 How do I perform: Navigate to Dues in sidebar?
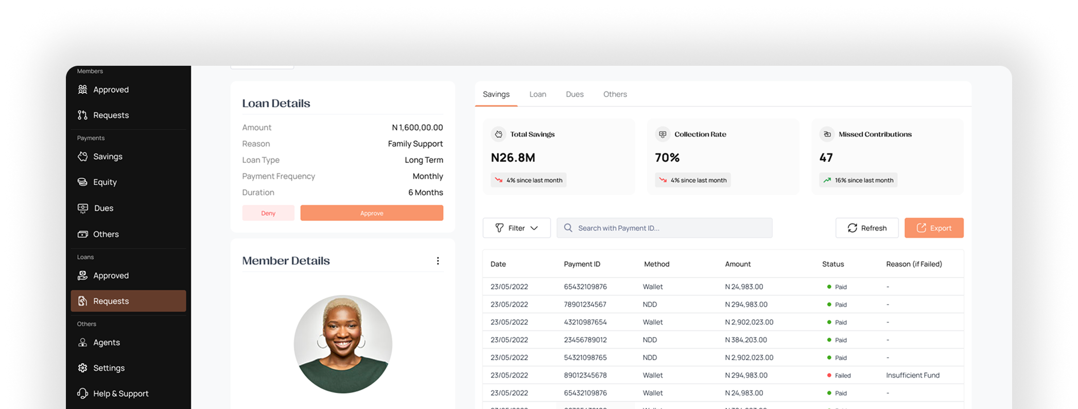pos(103,208)
